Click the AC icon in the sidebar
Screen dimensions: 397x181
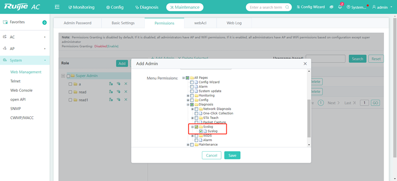coord(5,37)
